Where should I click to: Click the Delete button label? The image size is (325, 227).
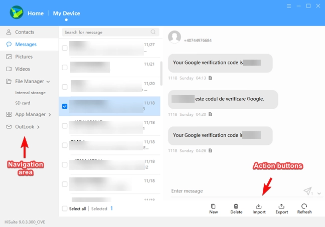pos(236,212)
